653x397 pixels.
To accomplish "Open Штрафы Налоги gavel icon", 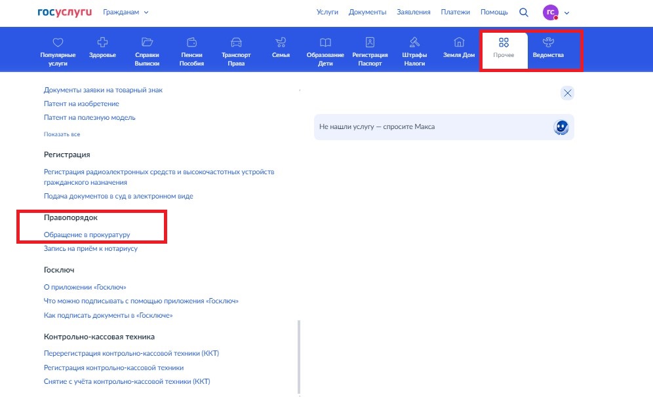I will (414, 42).
